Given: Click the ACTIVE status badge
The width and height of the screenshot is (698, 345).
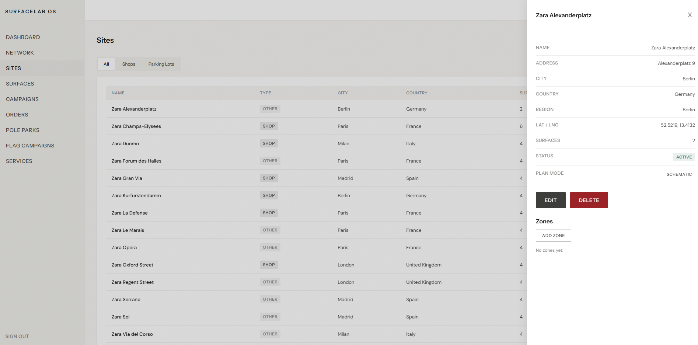Looking at the screenshot, I should 684,157.
